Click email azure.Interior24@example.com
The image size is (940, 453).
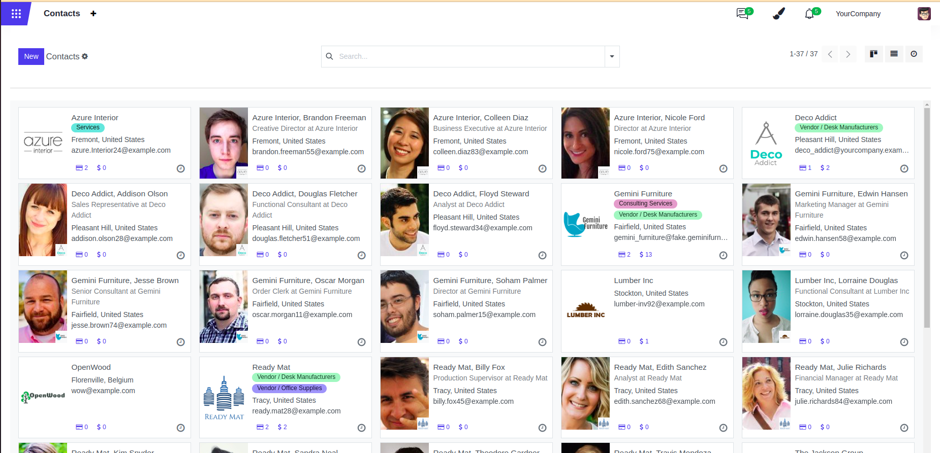pos(121,151)
